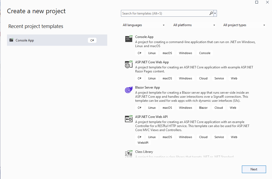Click the C# badge on the recent Console App entry
The image size is (272, 179).
(92, 40)
